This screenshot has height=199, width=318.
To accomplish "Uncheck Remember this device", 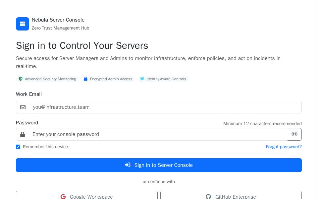I will [18, 147].
